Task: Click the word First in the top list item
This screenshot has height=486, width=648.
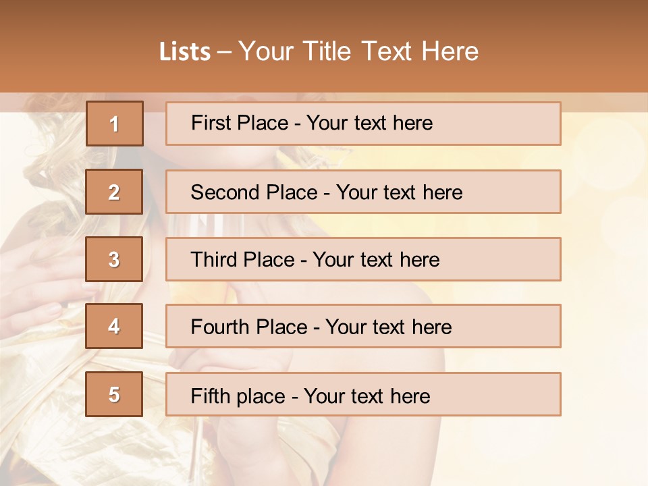Action: point(211,123)
